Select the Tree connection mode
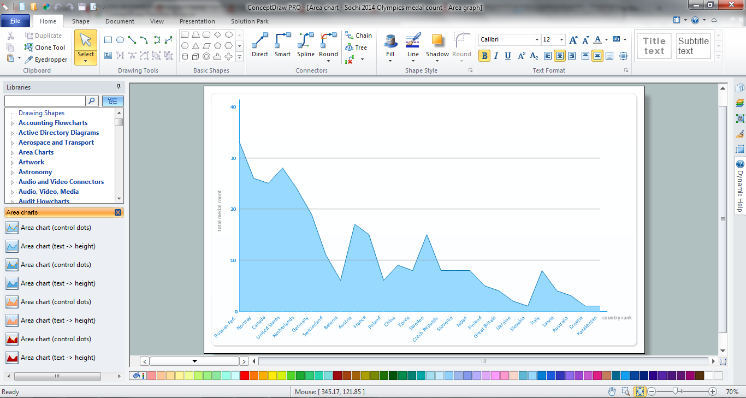This screenshot has height=398, width=746. coord(356,47)
